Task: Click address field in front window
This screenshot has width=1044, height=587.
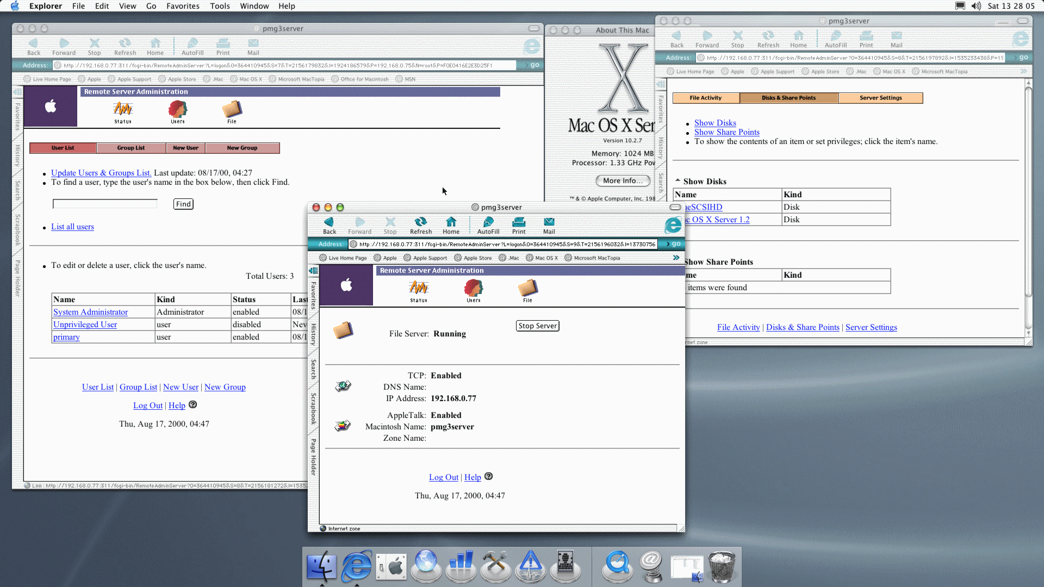Action: pos(502,244)
